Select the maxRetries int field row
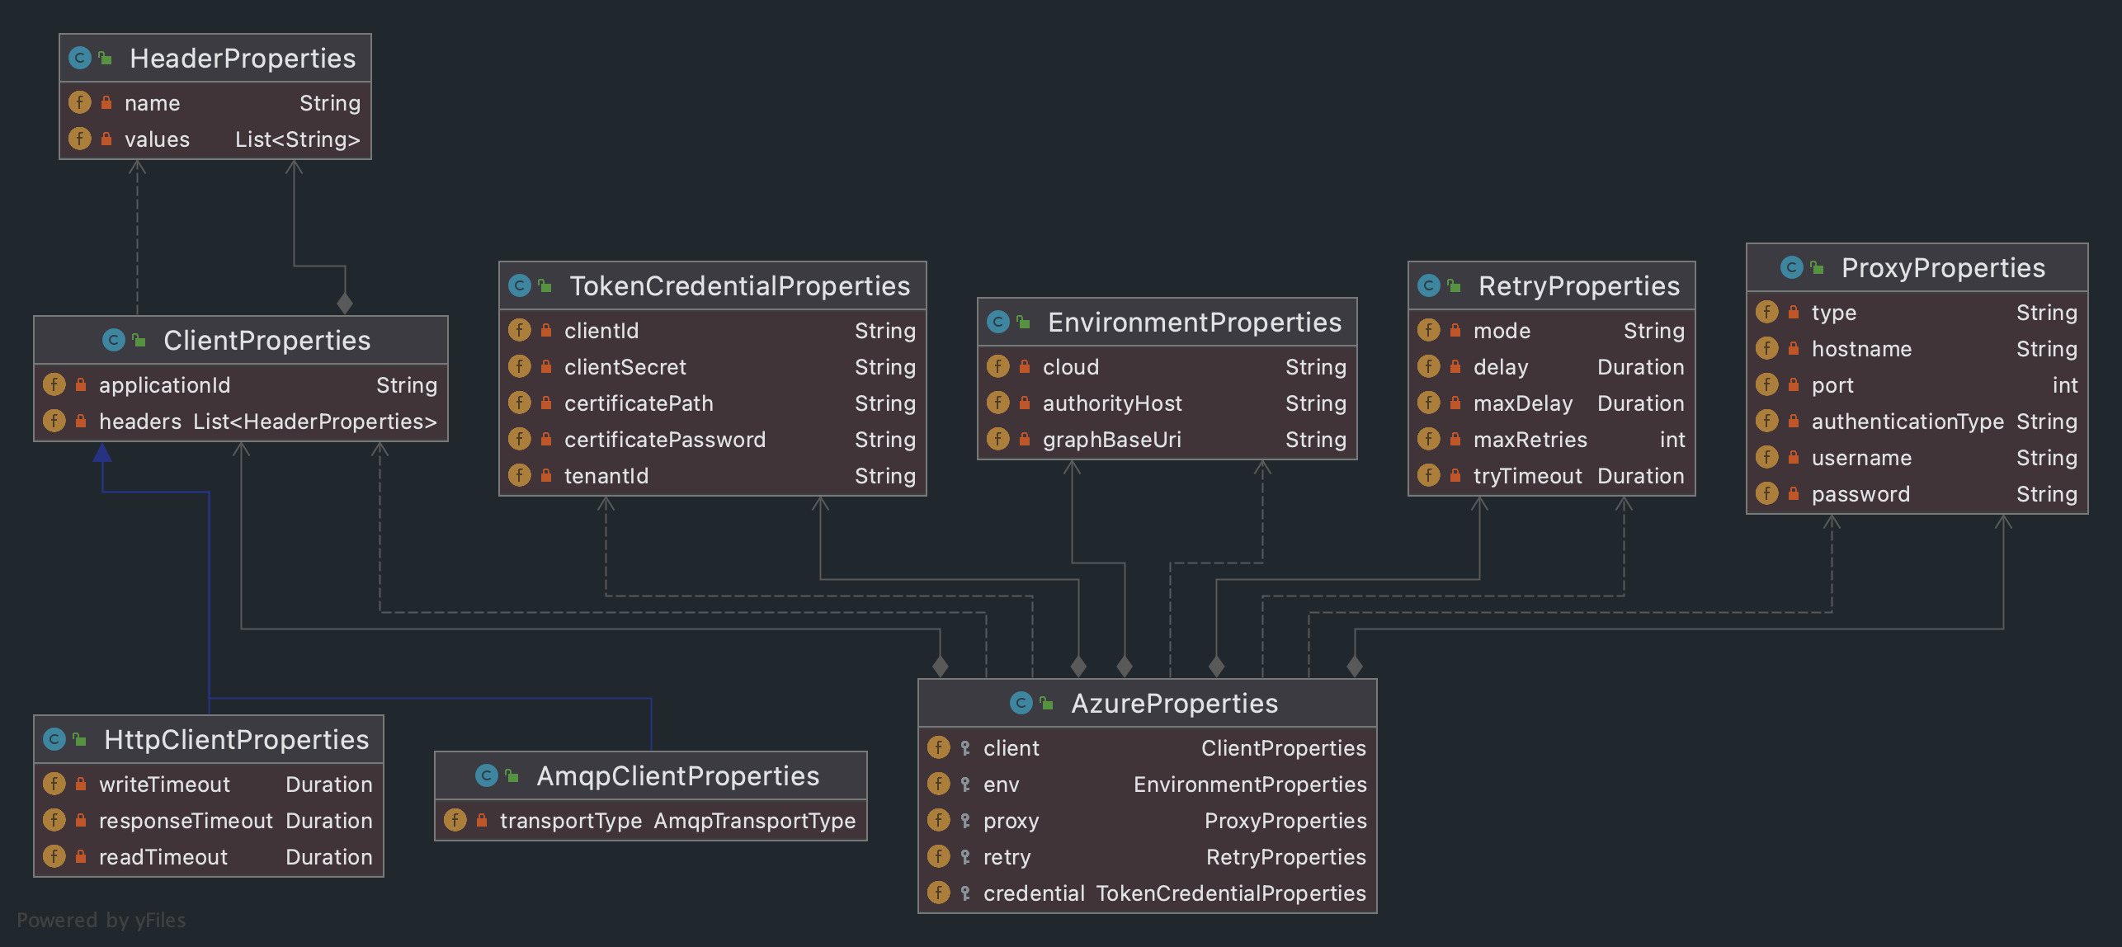Image resolution: width=2122 pixels, height=947 pixels. pos(1551,439)
